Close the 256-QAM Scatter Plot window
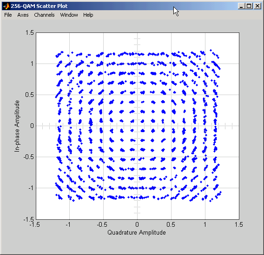This screenshot has width=264, height=255. pos(257,6)
